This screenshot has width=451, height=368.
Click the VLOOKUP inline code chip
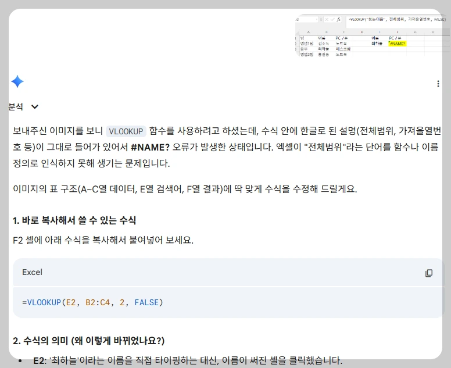126,131
